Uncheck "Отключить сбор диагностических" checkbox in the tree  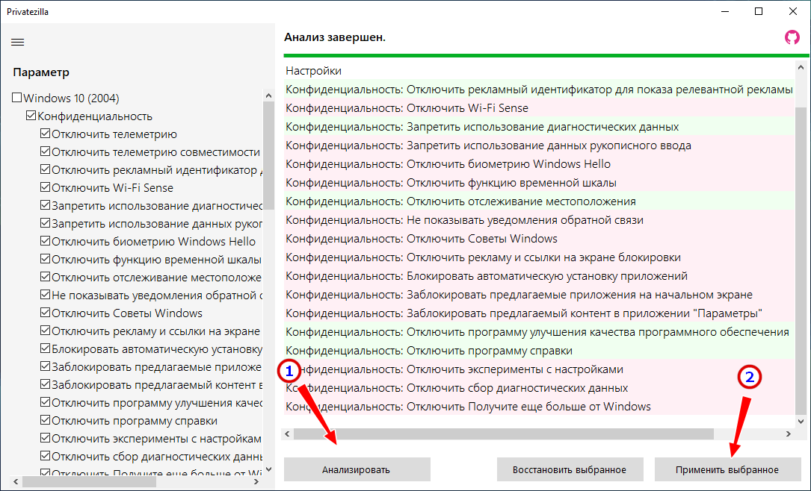pyautogui.click(x=45, y=456)
